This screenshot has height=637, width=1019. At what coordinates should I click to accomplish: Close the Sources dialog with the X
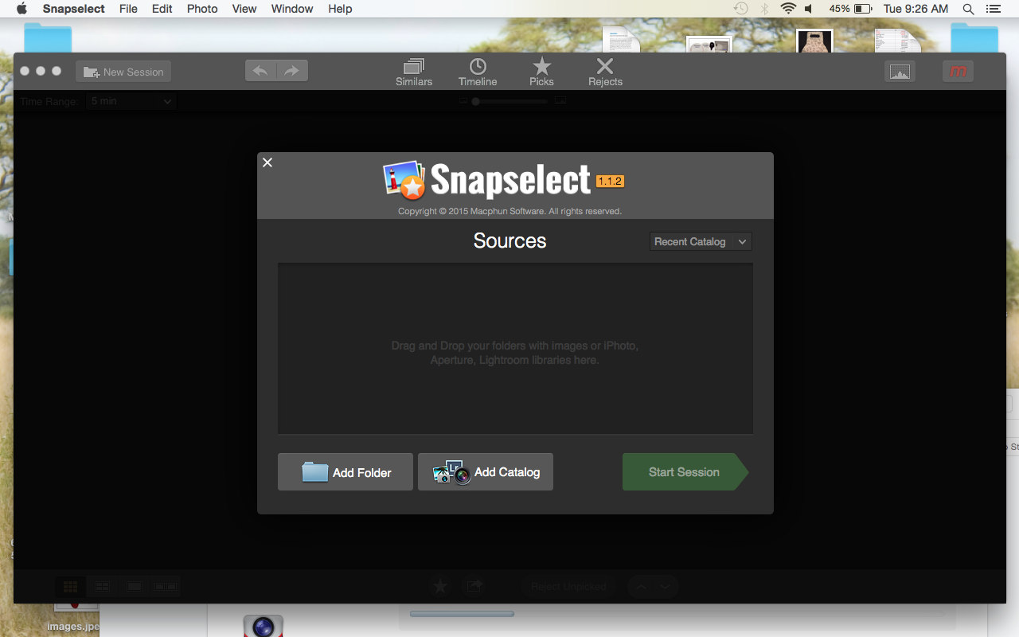coord(267,162)
